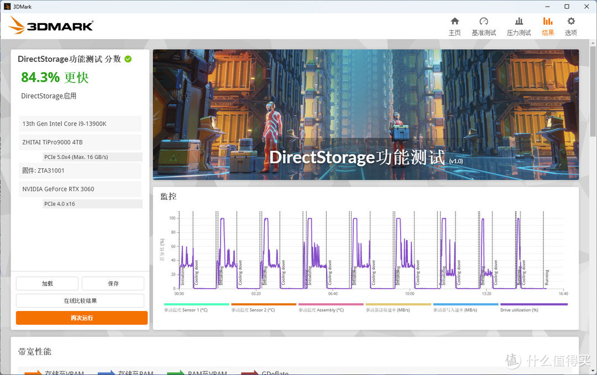The width and height of the screenshot is (597, 375).
Task: Toggle the Assembly temperature legend swatch
Action: pos(331,304)
